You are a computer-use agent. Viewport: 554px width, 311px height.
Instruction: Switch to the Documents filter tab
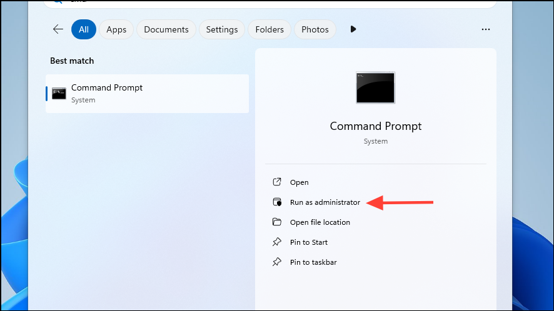point(166,29)
